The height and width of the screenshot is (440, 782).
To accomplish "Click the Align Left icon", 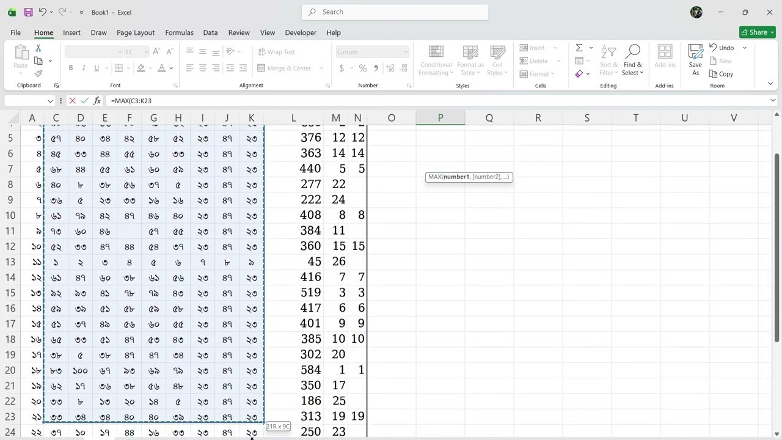I will click(x=189, y=68).
